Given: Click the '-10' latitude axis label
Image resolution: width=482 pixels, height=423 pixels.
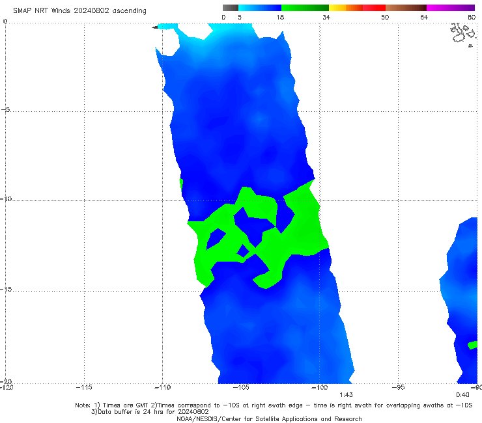Looking at the screenshot, I should point(6,198).
